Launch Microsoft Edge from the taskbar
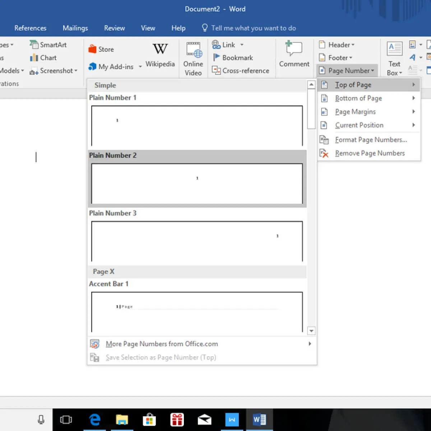Image resolution: width=431 pixels, height=431 pixels. [95, 419]
